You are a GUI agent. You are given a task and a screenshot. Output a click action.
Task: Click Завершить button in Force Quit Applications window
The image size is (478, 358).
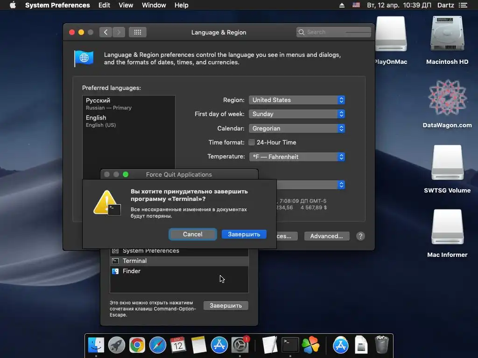tap(225, 305)
